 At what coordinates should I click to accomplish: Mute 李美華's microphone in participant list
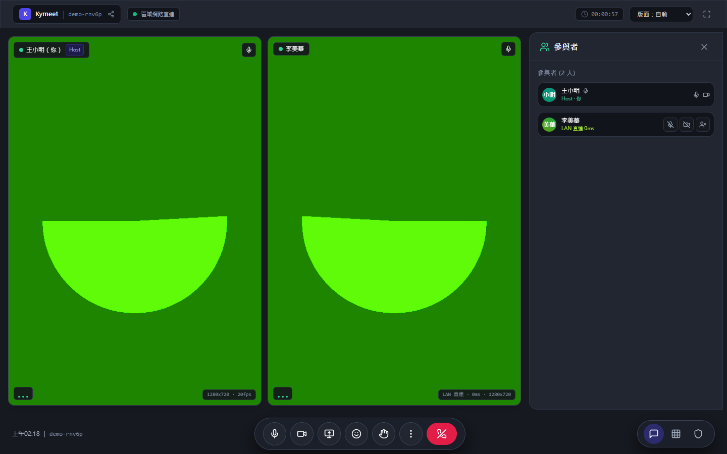pos(670,125)
